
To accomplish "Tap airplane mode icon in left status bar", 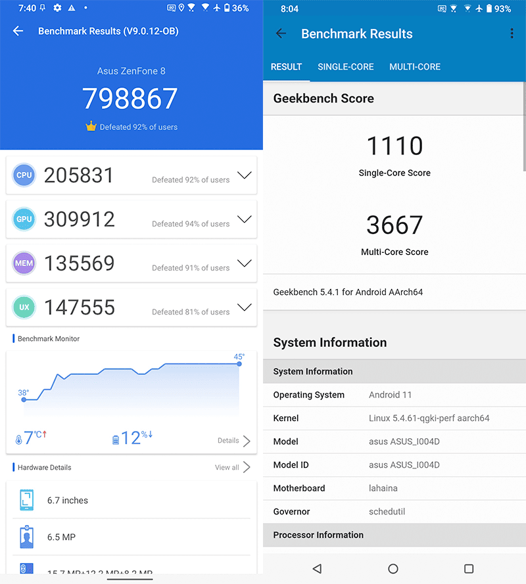I will [x=216, y=8].
